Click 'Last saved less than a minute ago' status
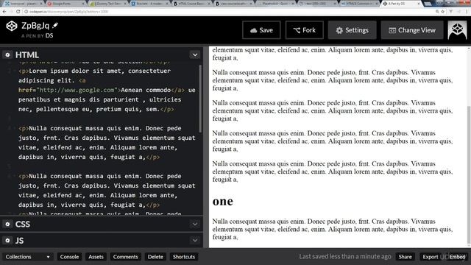This screenshot has height=265, width=471. pyautogui.click(x=345, y=257)
